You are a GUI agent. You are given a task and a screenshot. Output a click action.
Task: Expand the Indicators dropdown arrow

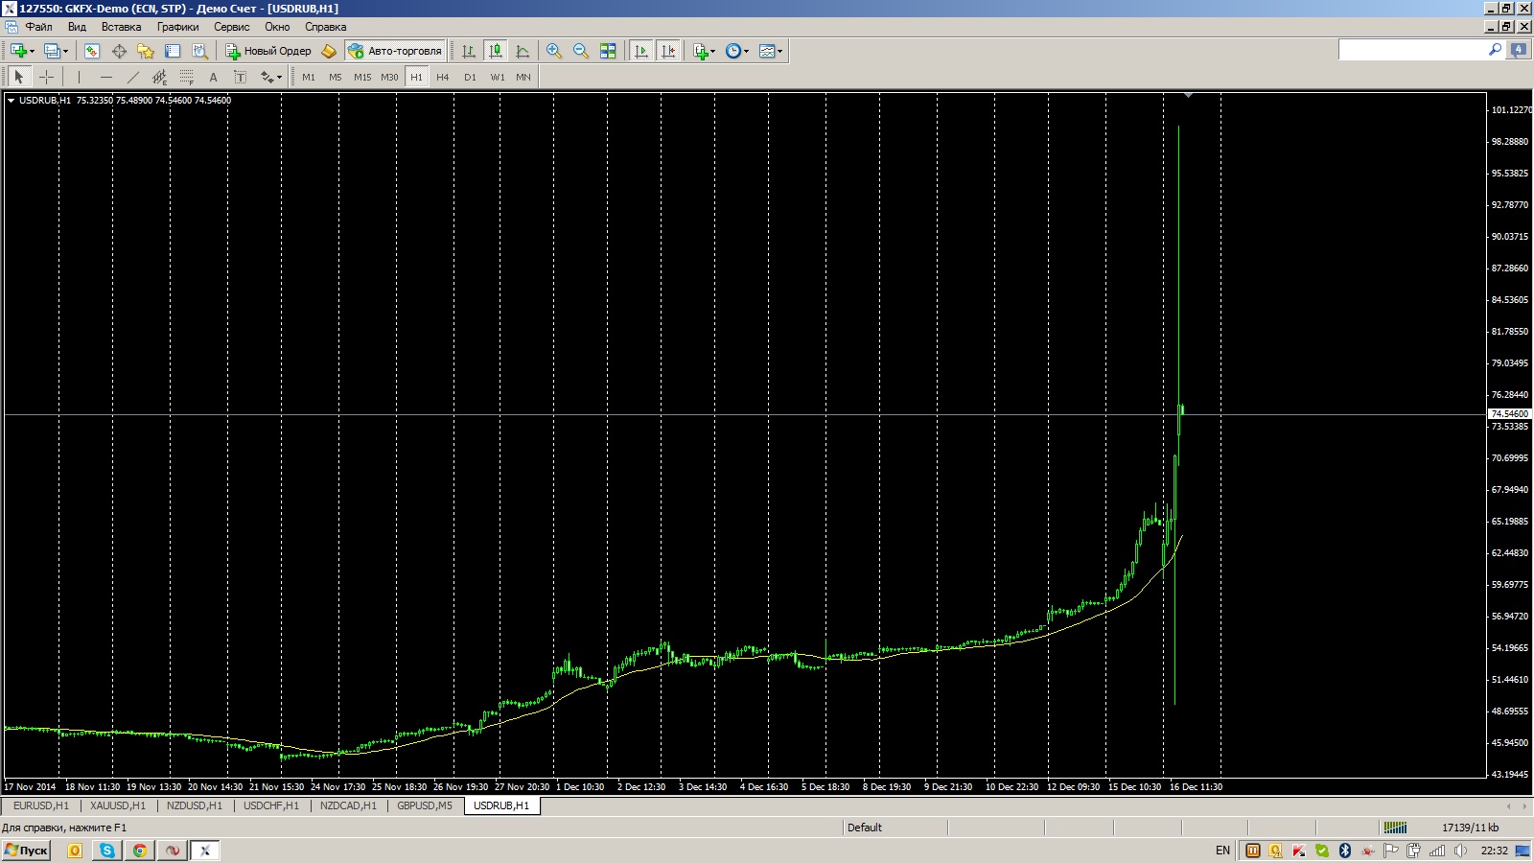coord(713,52)
